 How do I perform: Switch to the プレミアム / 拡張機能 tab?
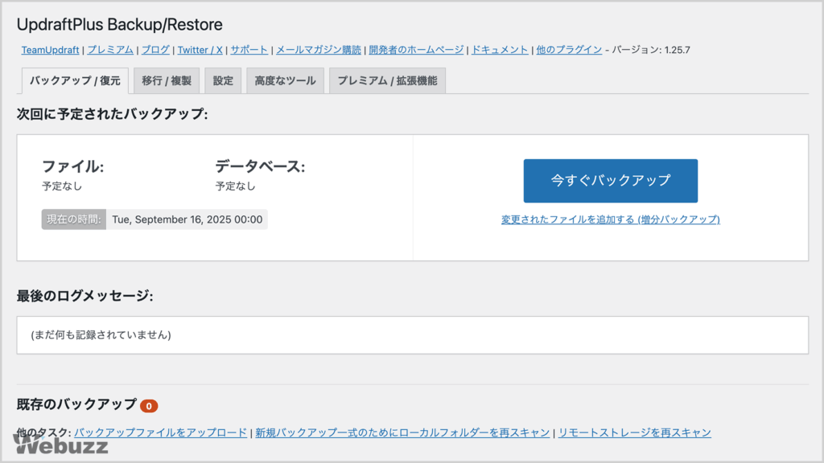pyautogui.click(x=387, y=81)
